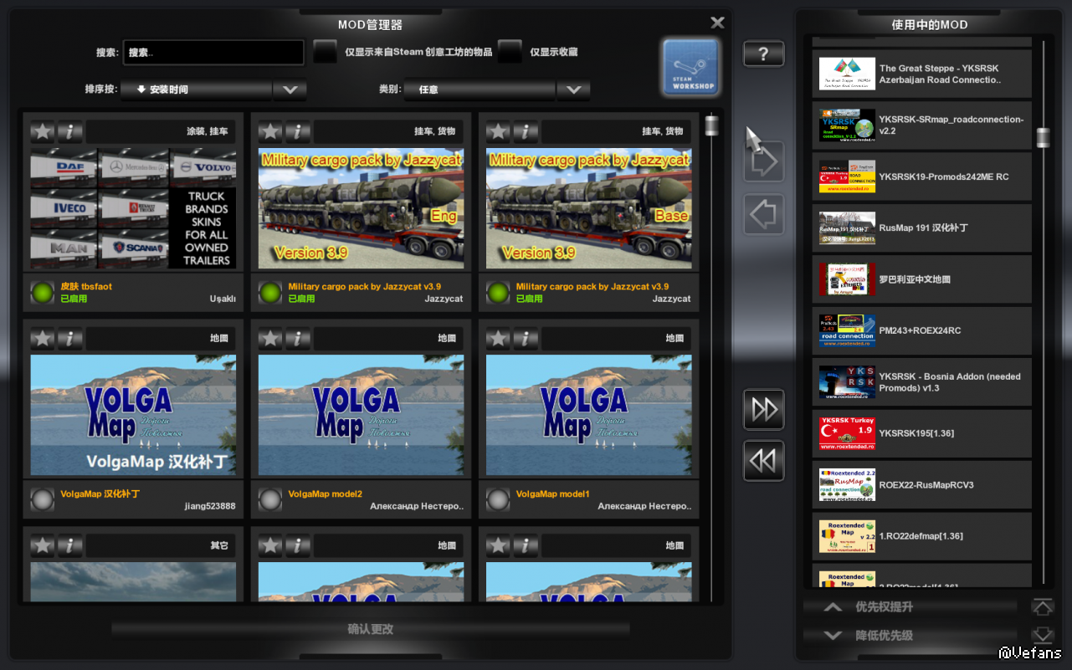
Task: Star the Military cargo pack Base card
Action: [x=498, y=131]
